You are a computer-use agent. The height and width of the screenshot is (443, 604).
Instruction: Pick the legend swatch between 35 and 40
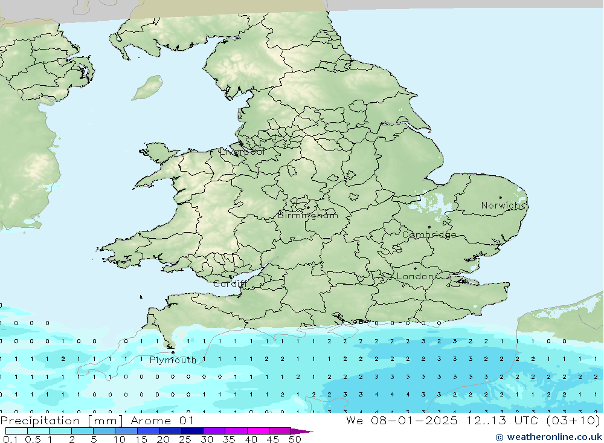point(236,431)
